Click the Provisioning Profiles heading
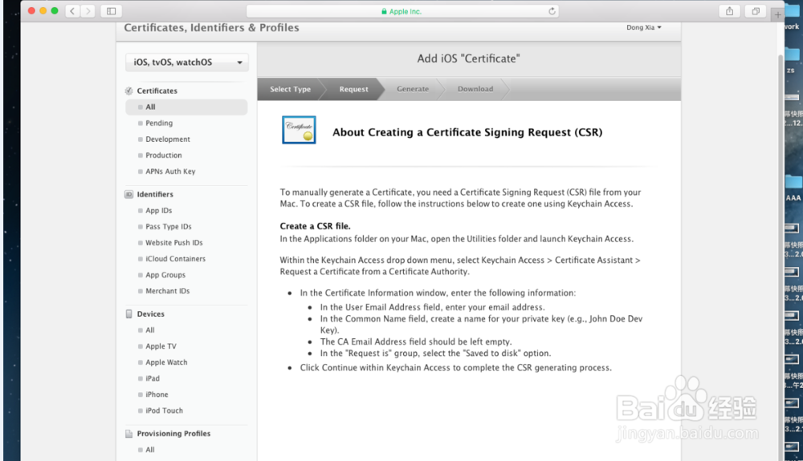Viewport: 803px width, 461px height. 173,434
